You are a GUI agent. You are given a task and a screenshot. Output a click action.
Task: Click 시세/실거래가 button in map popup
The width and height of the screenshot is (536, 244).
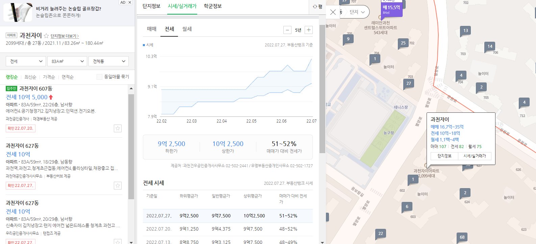coord(475,156)
